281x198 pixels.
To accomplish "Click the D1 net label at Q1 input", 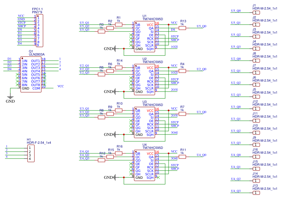I will [10, 59].
